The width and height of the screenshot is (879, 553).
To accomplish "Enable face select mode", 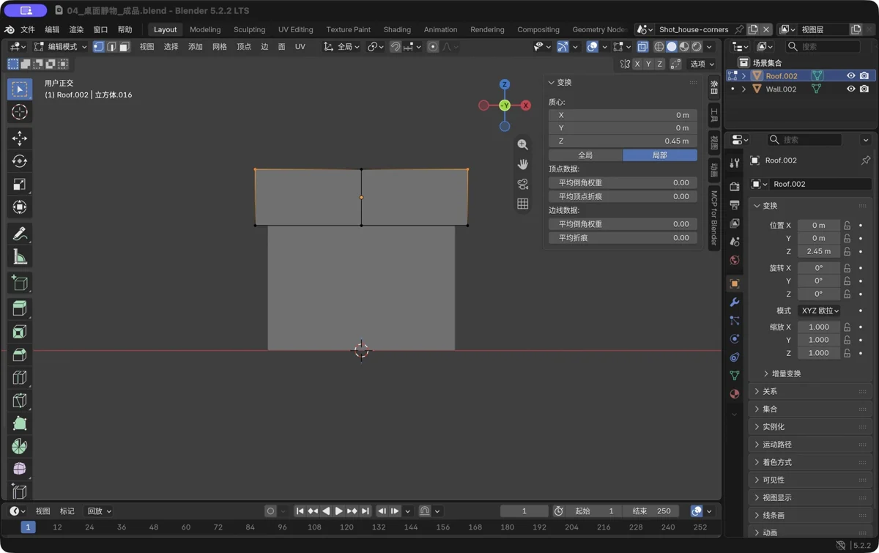I will pos(124,47).
